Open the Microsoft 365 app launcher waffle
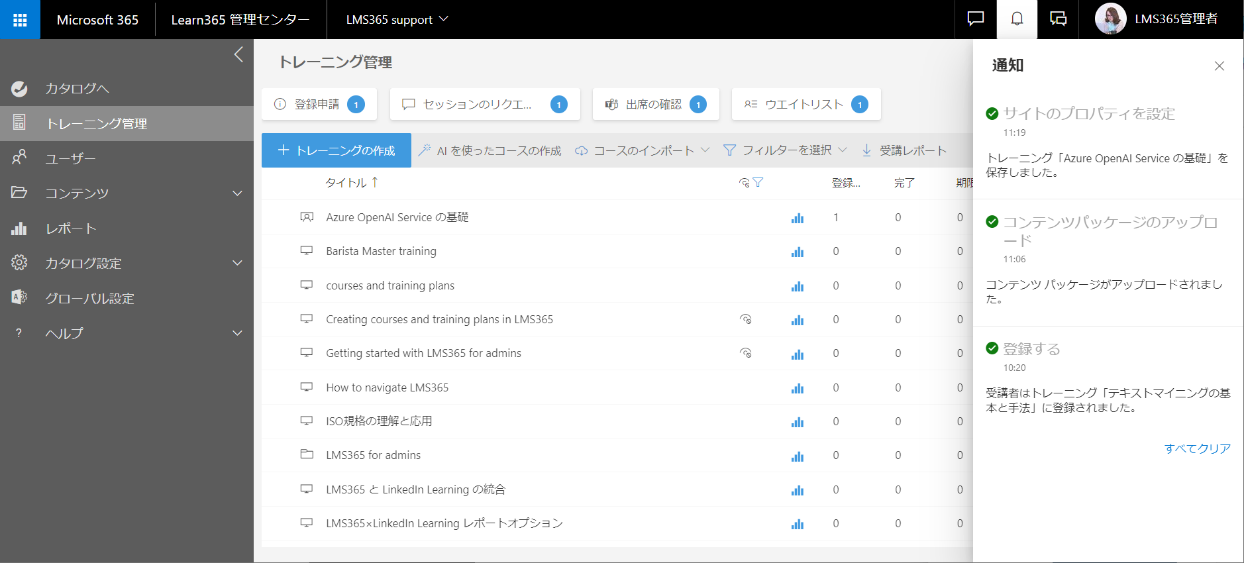Viewport: 1244px width, 563px height. click(x=20, y=20)
